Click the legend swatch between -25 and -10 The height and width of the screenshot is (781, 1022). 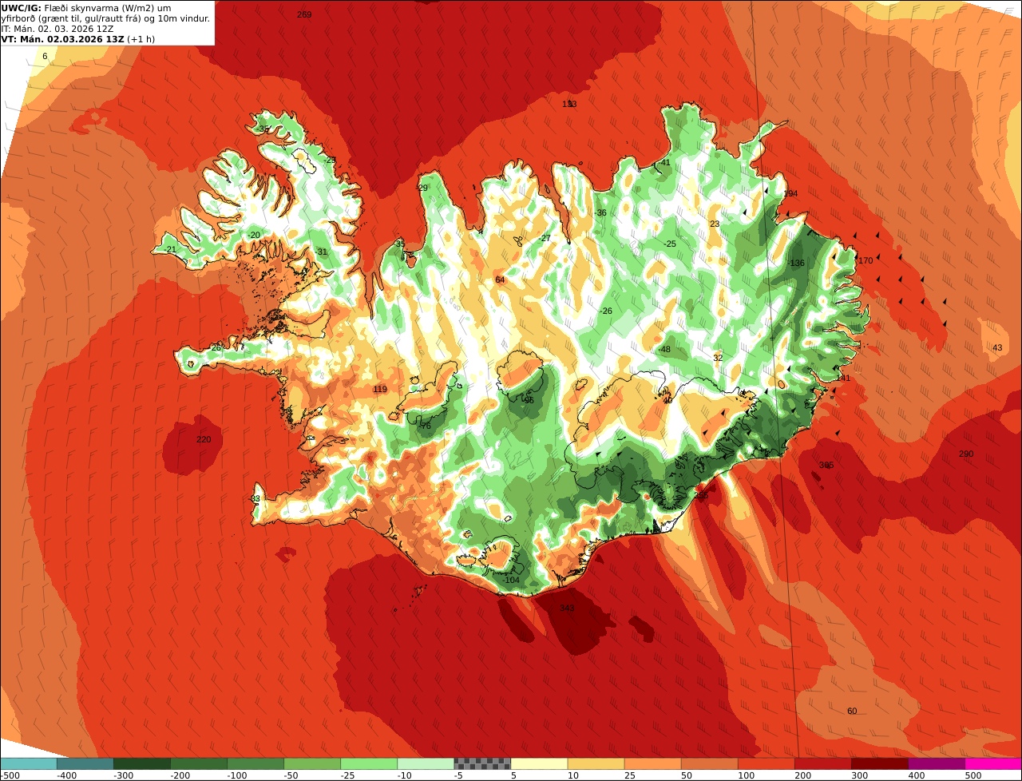(x=369, y=763)
